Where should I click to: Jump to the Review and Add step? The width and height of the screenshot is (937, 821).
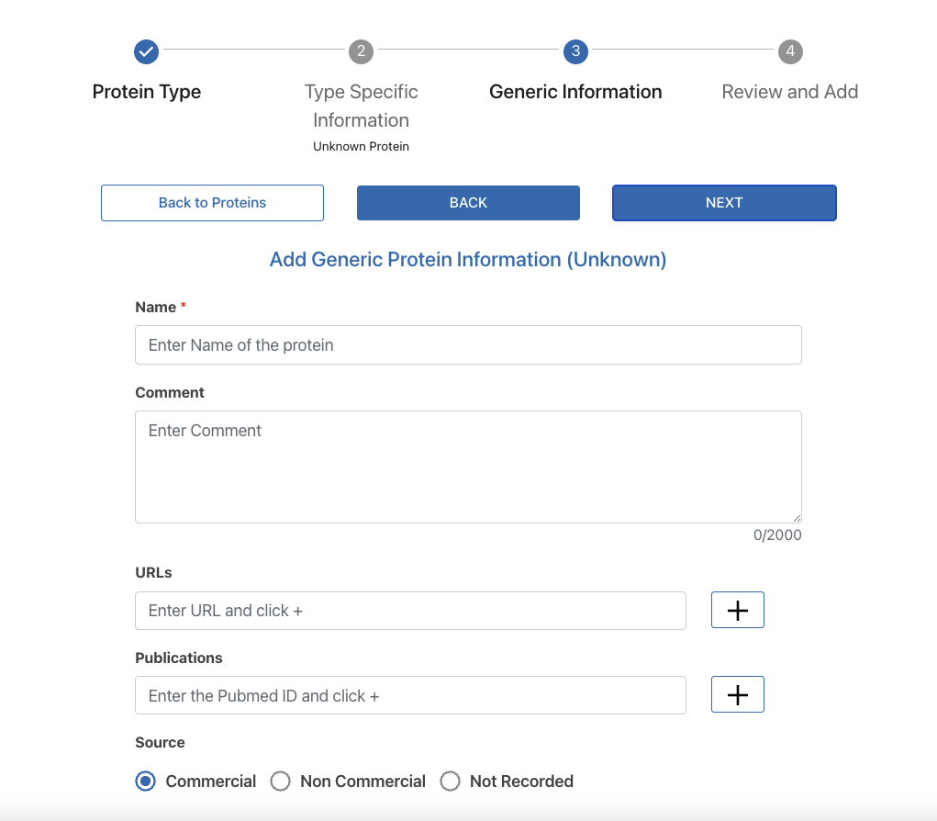point(790,92)
